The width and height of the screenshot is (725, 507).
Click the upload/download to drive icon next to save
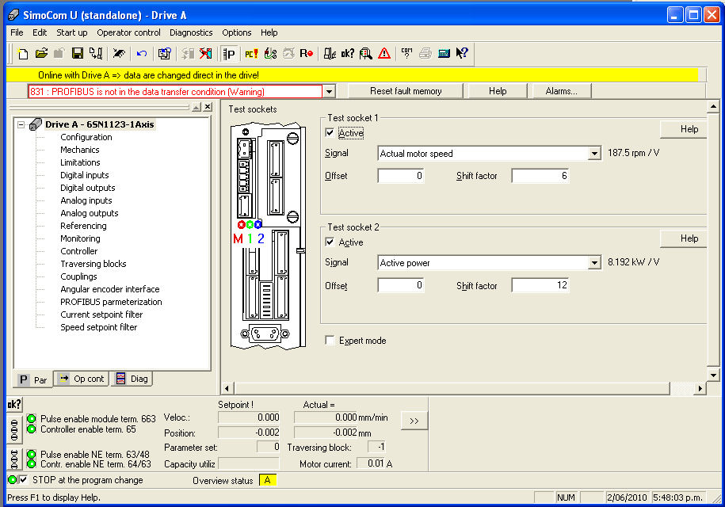tap(96, 54)
